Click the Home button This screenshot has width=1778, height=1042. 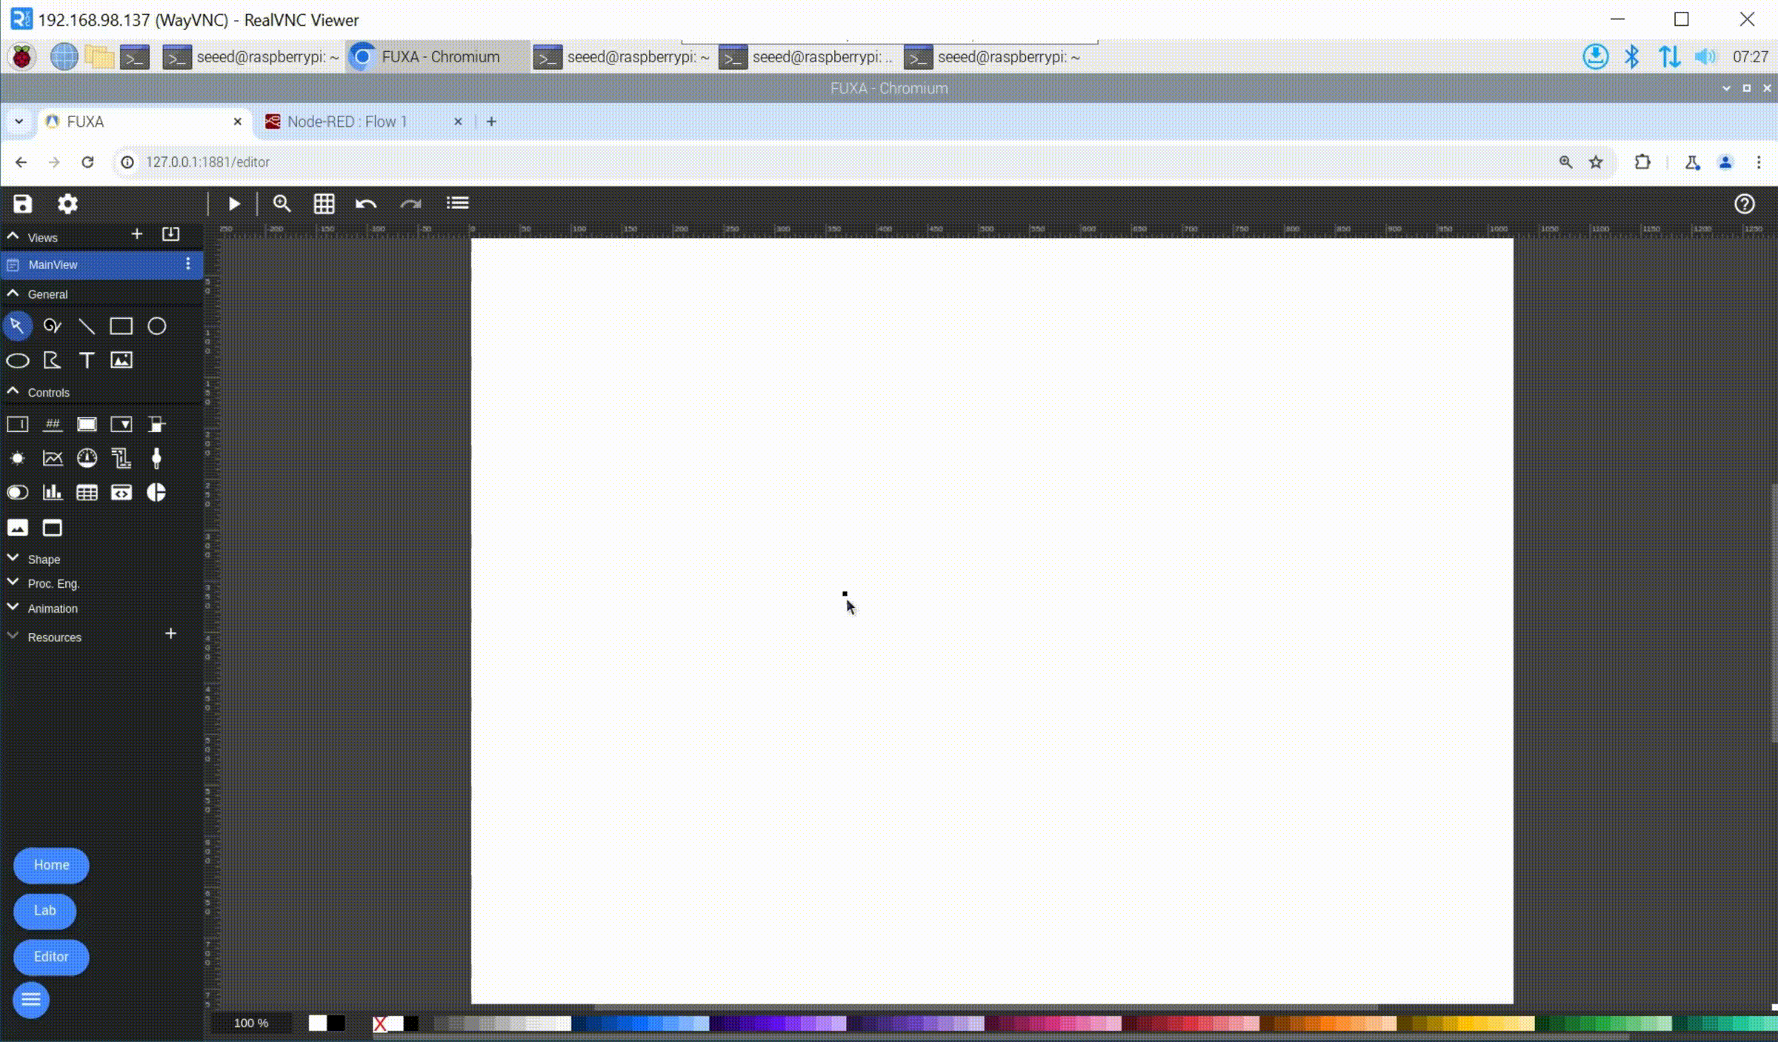coord(51,865)
